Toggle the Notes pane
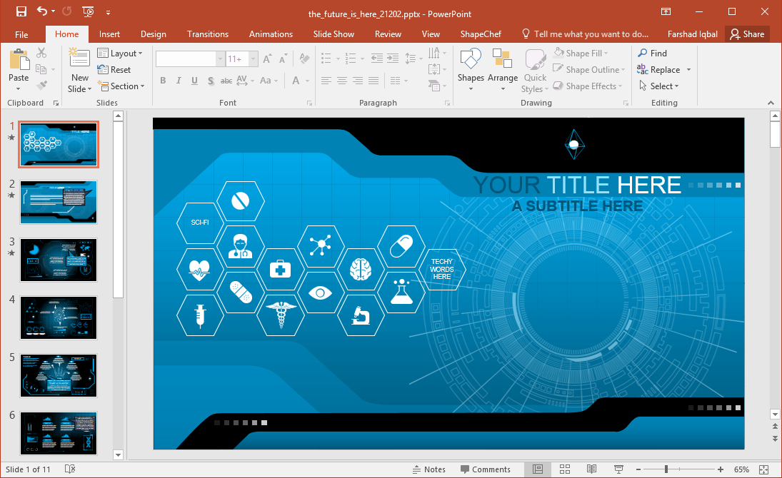This screenshot has width=782, height=478. (429, 469)
